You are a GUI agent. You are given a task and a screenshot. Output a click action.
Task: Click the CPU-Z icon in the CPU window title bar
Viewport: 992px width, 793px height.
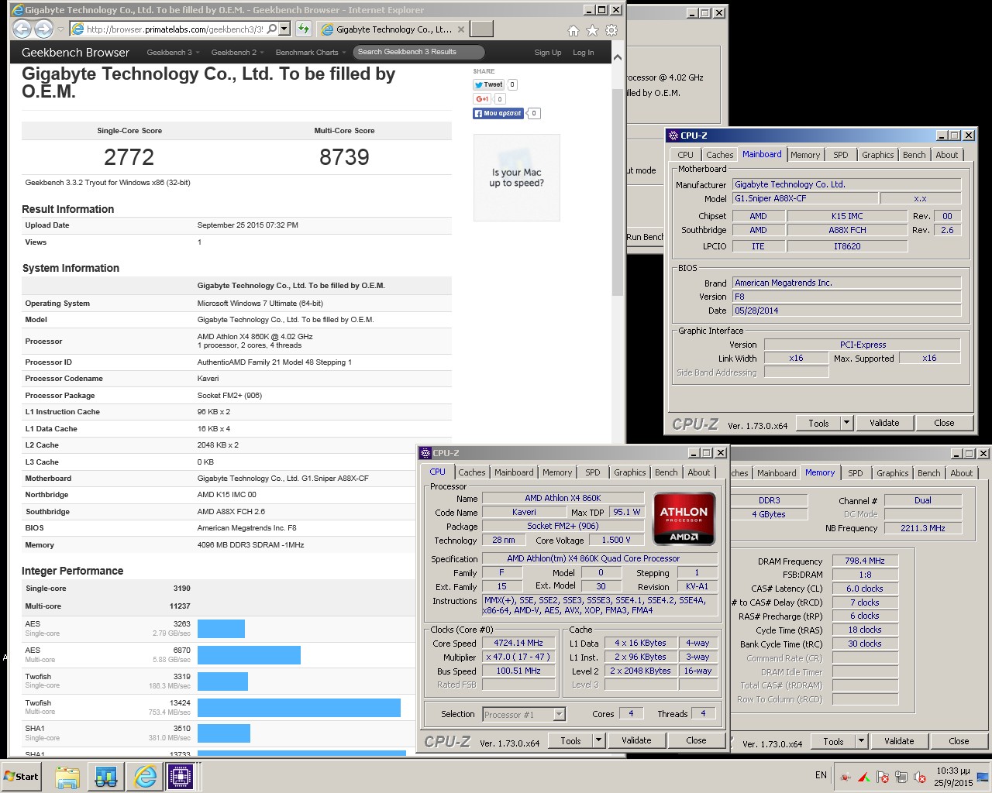(x=425, y=453)
